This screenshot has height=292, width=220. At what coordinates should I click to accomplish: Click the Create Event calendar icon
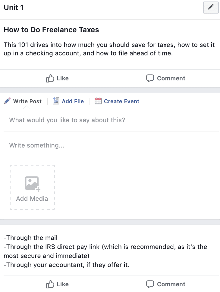(98, 101)
